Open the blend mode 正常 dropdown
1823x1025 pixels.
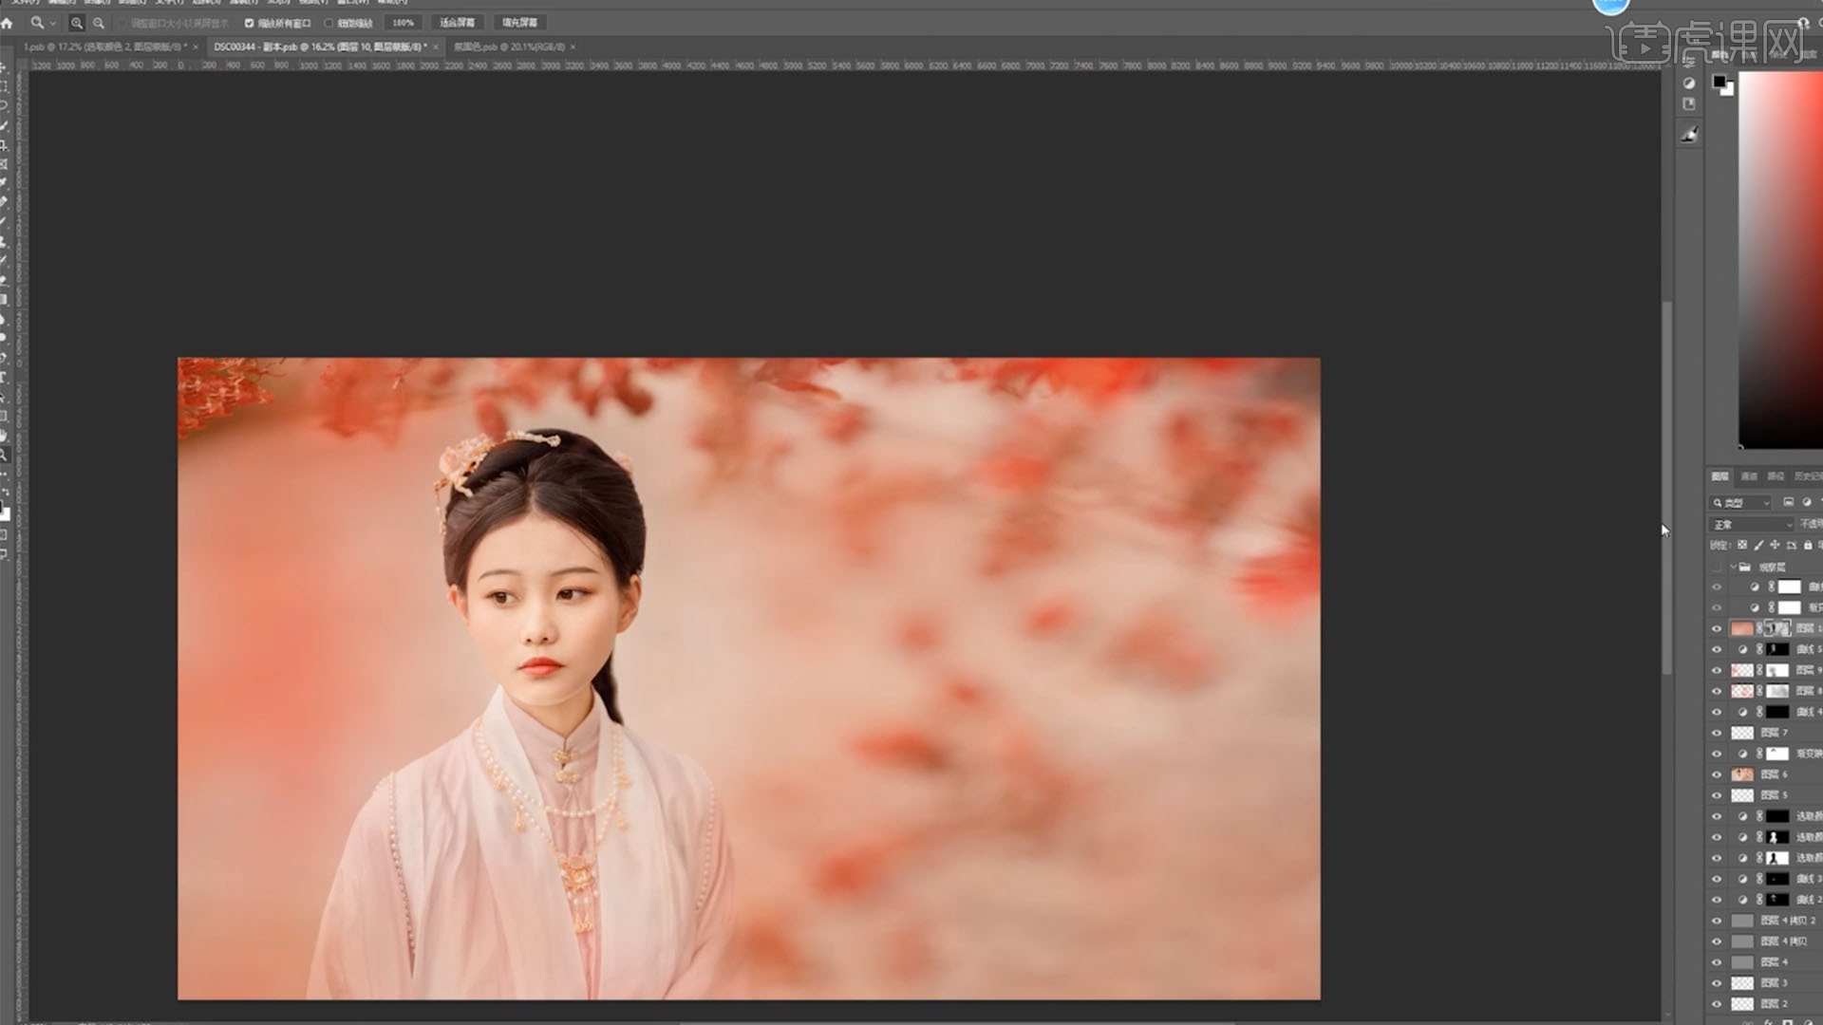pyautogui.click(x=1752, y=525)
